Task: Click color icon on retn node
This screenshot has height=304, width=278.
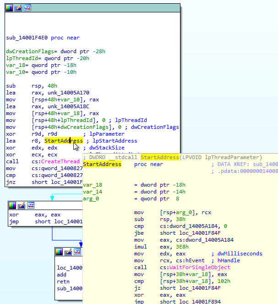Action: pyautogui.click(x=59, y=252)
